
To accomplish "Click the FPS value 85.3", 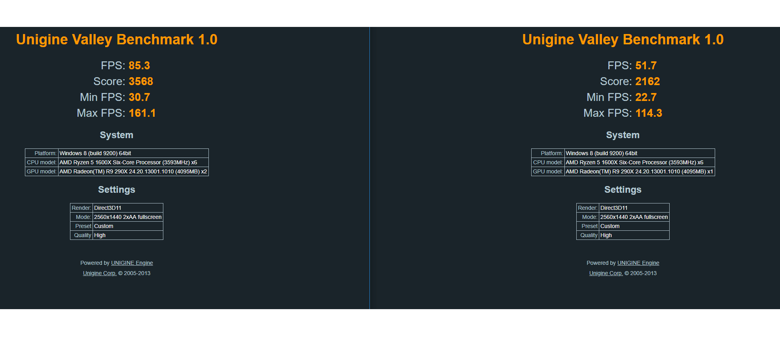I will tap(139, 65).
